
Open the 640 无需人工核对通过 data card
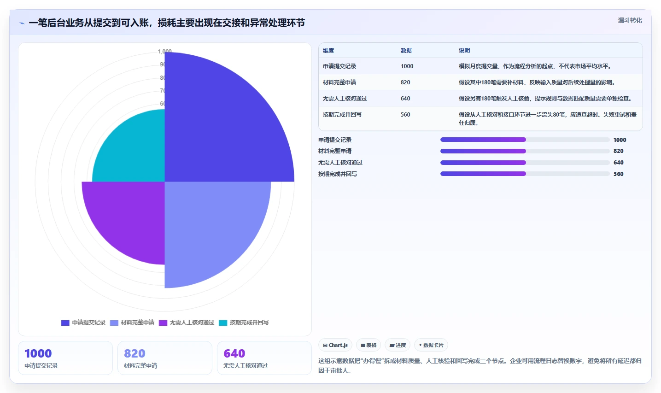pyautogui.click(x=264, y=358)
